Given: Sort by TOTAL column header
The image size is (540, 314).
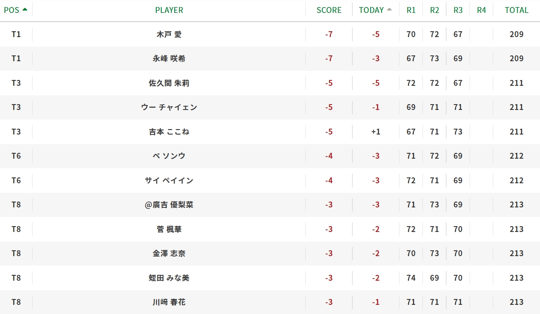Looking at the screenshot, I should coord(516,10).
